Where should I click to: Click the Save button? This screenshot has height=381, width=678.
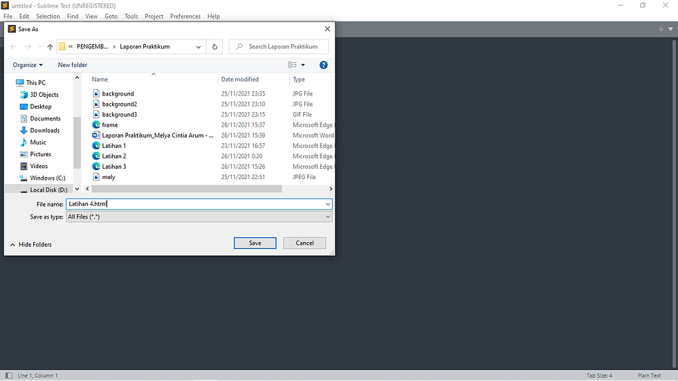(255, 243)
